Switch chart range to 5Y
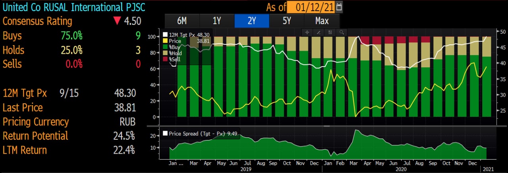 click(x=287, y=21)
